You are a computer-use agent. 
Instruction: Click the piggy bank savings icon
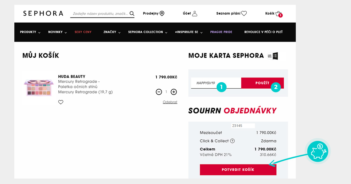pos(317,151)
